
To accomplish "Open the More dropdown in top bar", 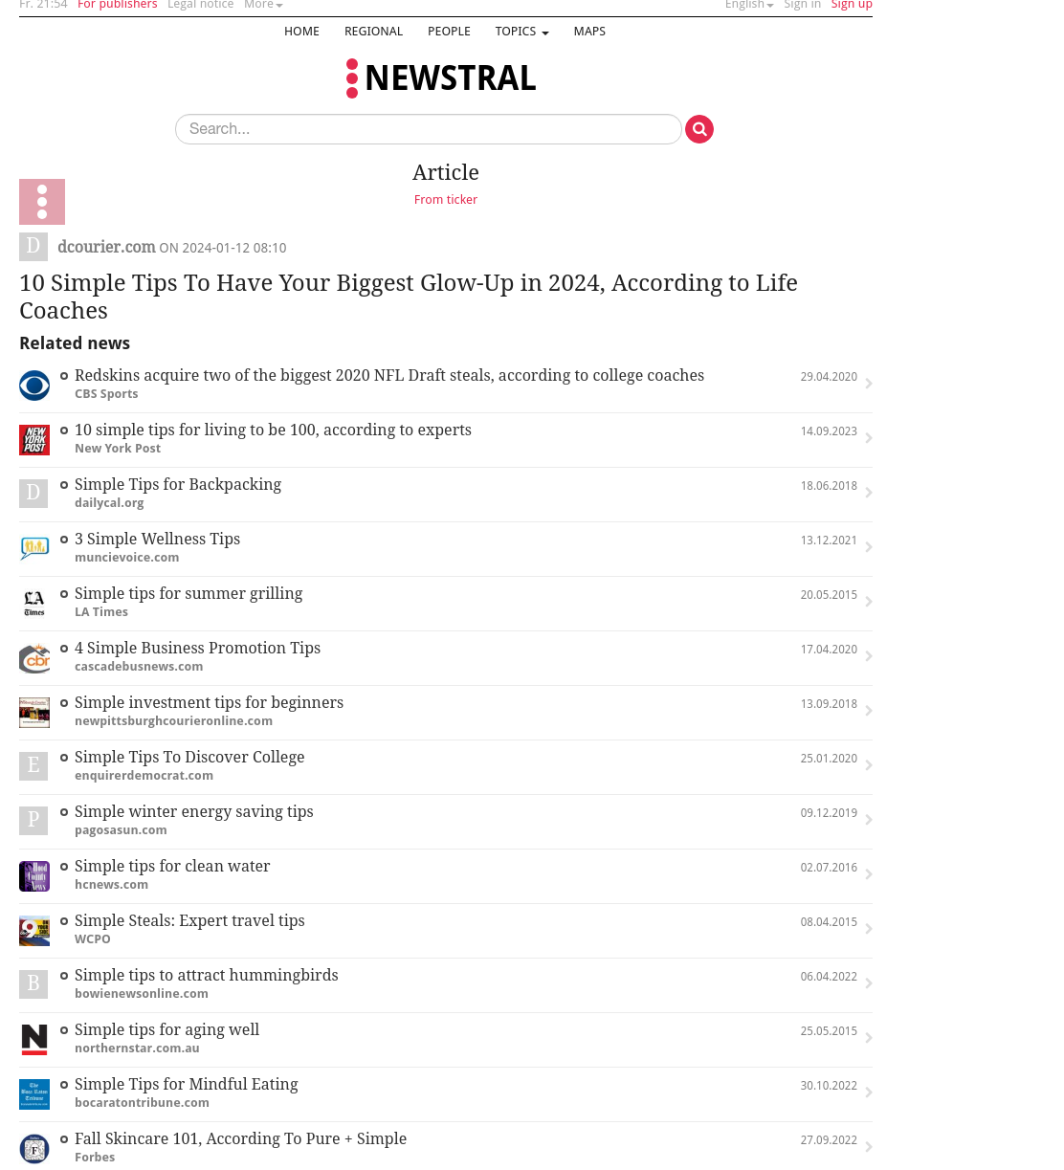I will (263, 5).
